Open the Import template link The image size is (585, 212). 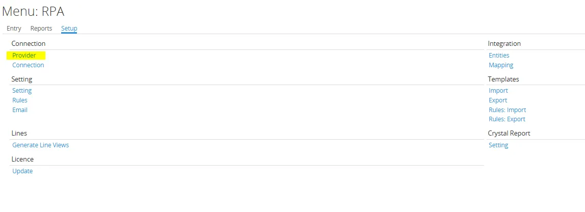click(498, 91)
